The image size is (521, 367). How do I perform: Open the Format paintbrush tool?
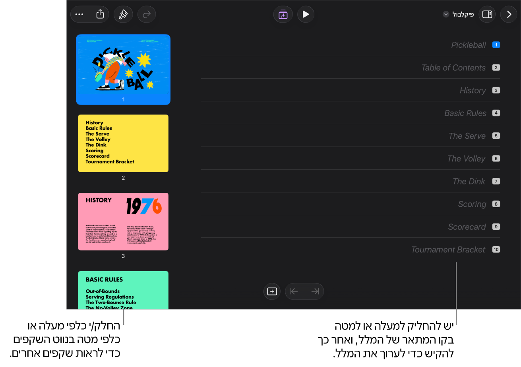[x=123, y=14]
